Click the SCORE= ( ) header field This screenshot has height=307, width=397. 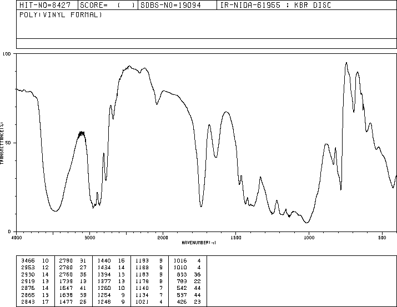coord(107,5)
